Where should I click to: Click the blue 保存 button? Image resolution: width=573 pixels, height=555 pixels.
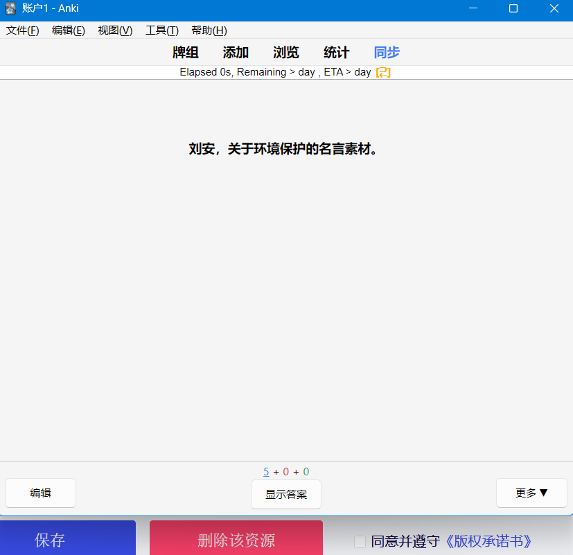pos(68,538)
